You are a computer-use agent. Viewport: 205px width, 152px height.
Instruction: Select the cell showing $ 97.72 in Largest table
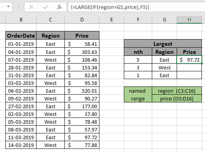(189, 60)
